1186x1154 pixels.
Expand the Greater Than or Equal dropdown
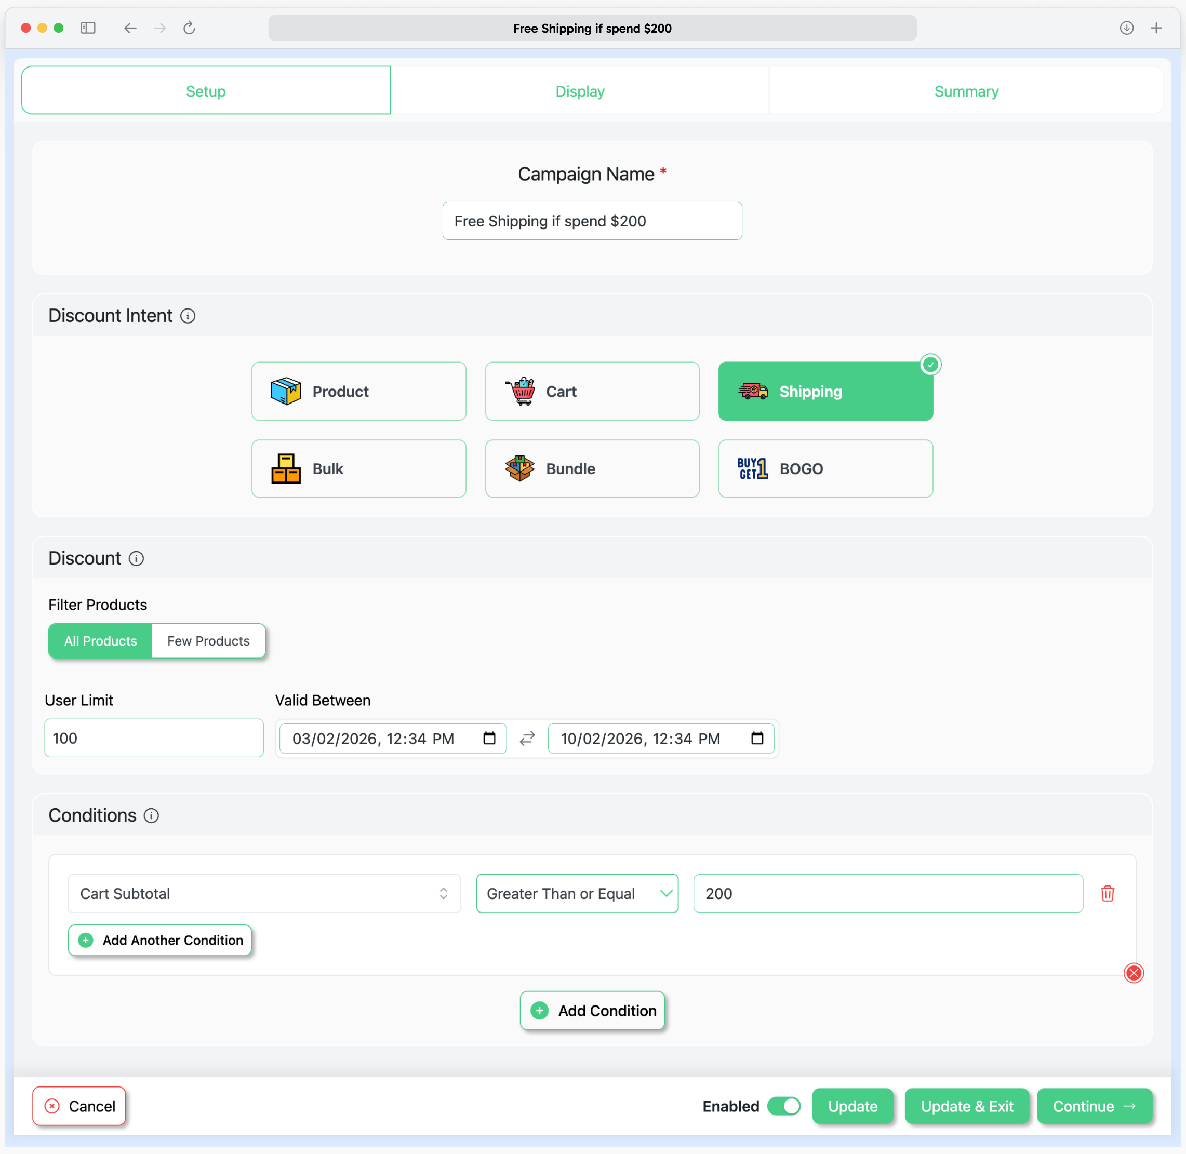(x=577, y=893)
